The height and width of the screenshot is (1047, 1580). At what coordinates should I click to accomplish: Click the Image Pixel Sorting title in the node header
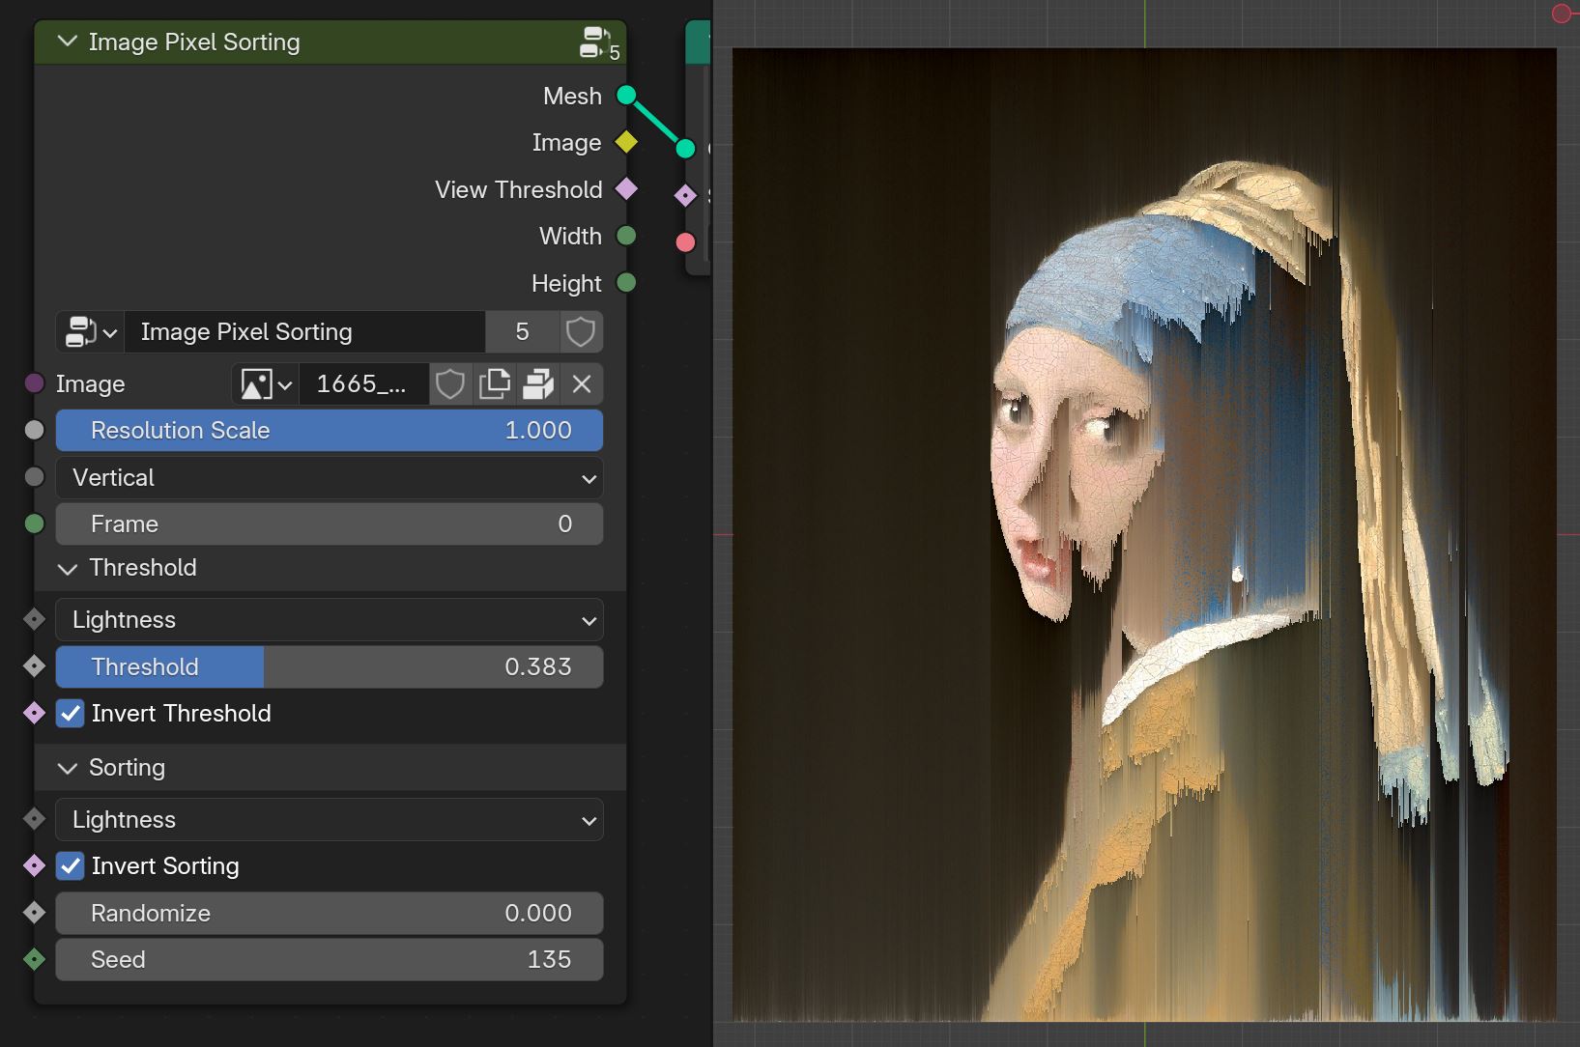point(194,42)
